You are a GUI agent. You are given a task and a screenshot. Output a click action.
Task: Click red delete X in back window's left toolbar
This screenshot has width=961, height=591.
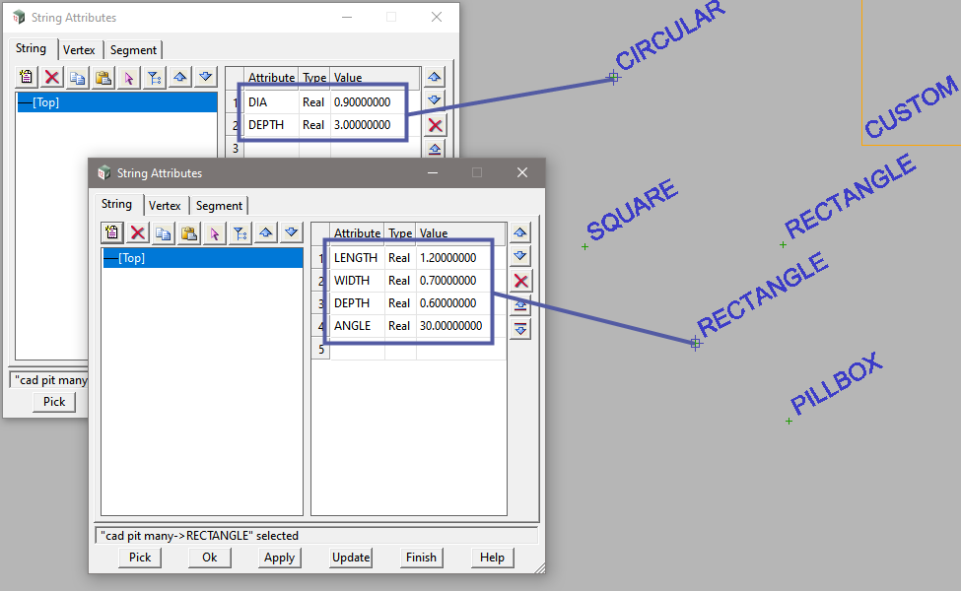(52, 77)
